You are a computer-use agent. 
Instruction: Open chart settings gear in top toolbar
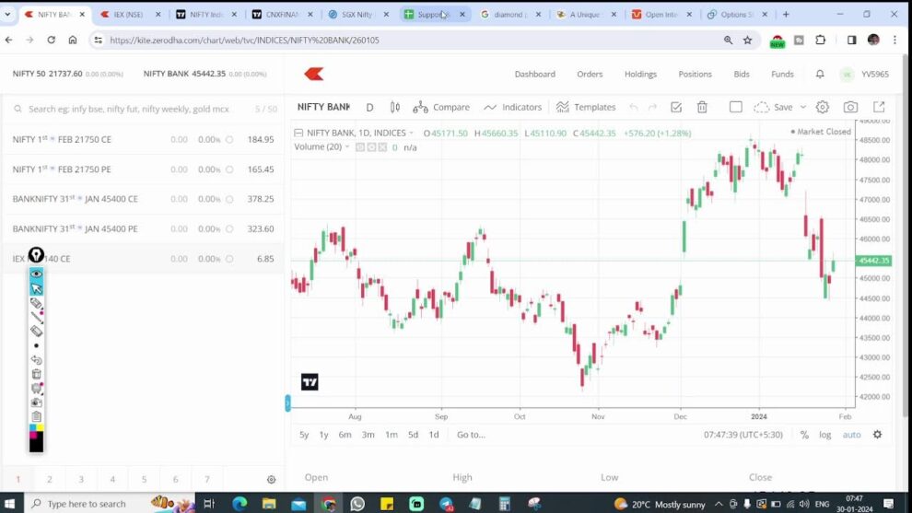click(823, 107)
